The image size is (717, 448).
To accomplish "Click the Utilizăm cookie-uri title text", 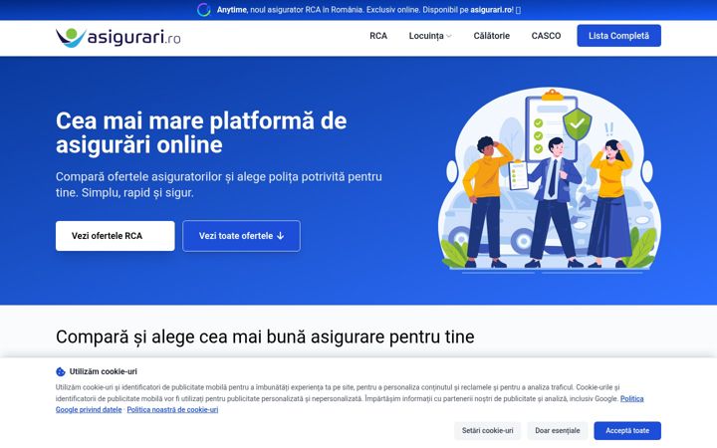I will [103, 371].
